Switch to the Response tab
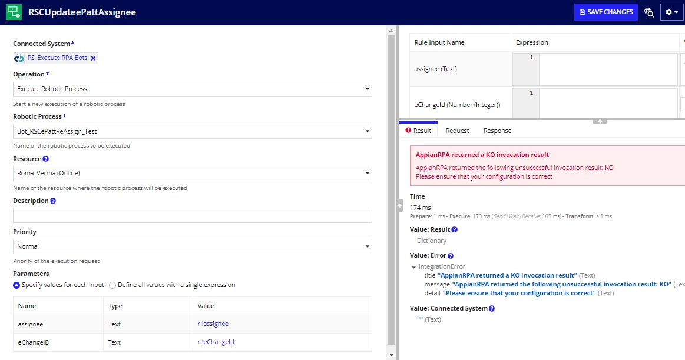Viewport: 685px width, 360px height. [497, 131]
